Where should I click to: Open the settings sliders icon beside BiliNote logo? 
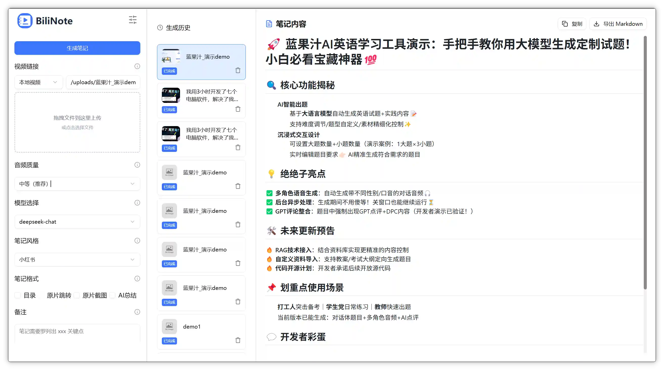(x=132, y=20)
